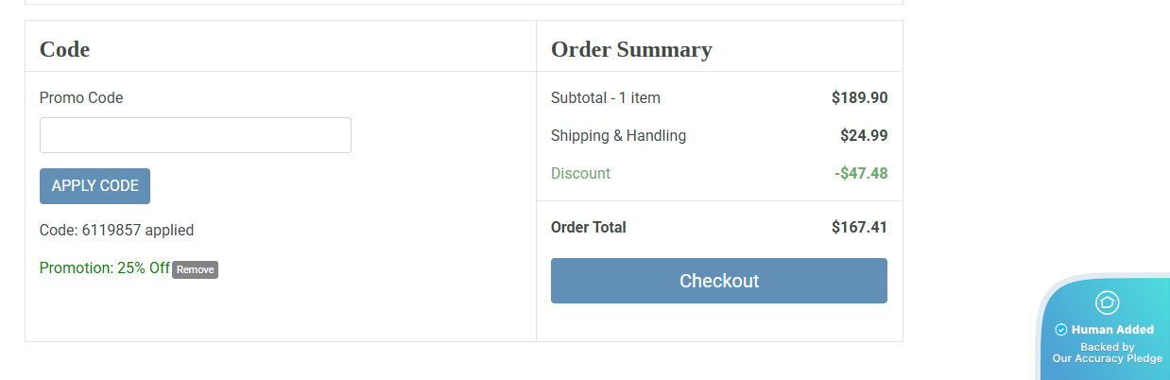Remove the 25% Off promotion
The height and width of the screenshot is (380, 1170).
pyautogui.click(x=196, y=269)
